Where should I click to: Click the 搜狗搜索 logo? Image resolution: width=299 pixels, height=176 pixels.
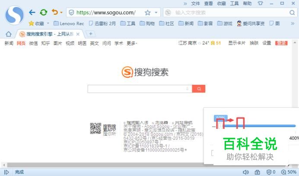click(145, 72)
